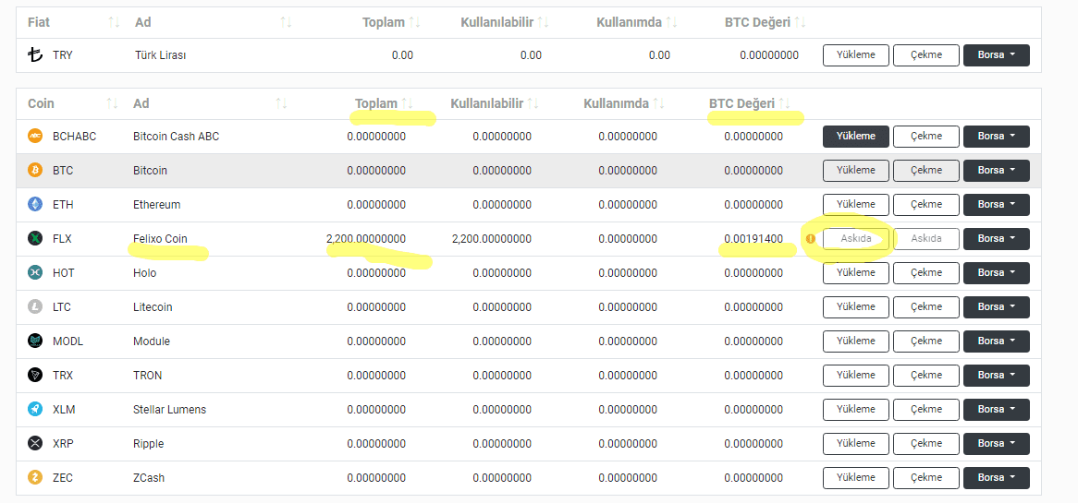This screenshot has width=1078, height=503.
Task: Click the BTC value '0.00191400'
Action: (x=753, y=239)
